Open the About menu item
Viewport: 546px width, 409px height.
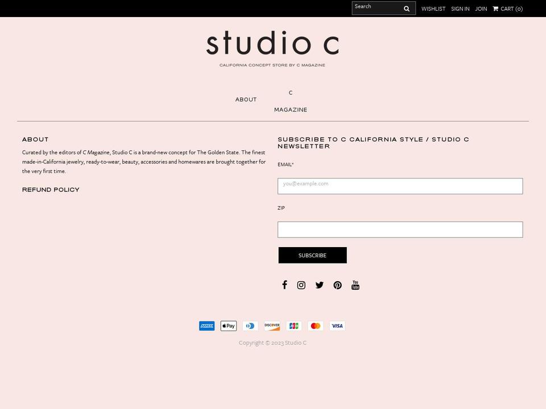(x=246, y=99)
